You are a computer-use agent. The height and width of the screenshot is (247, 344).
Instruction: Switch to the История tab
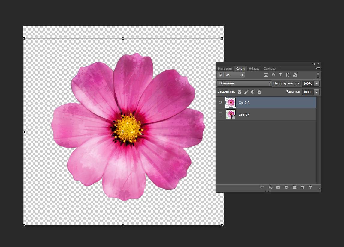(225, 69)
